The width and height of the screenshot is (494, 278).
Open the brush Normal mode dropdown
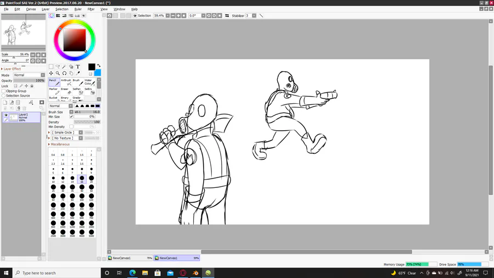(61, 106)
